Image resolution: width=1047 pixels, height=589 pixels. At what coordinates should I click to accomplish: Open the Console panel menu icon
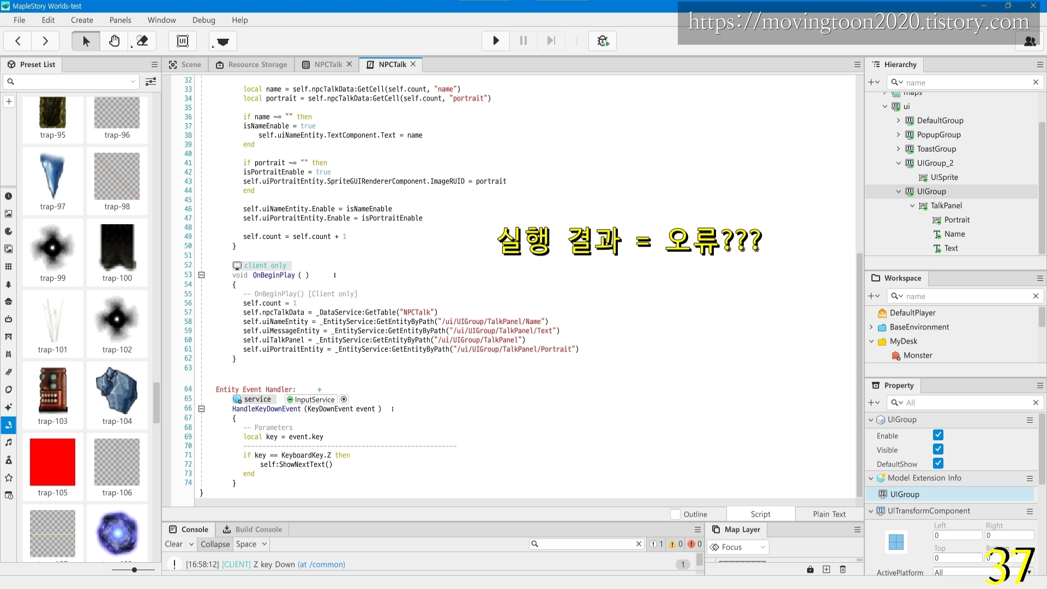coord(697,530)
